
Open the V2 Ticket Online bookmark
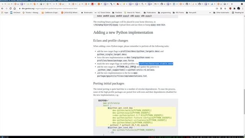click(103, 13)
